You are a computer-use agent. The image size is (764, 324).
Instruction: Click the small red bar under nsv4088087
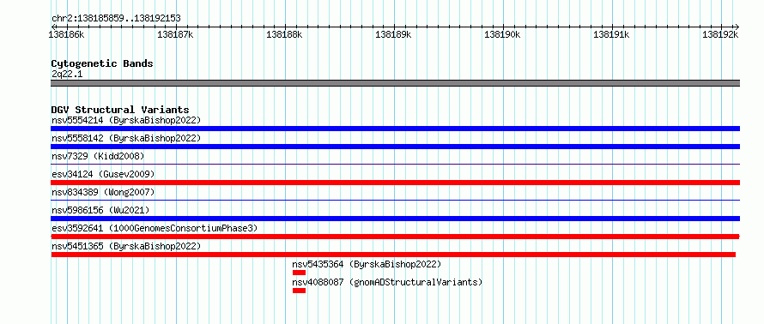click(300, 291)
